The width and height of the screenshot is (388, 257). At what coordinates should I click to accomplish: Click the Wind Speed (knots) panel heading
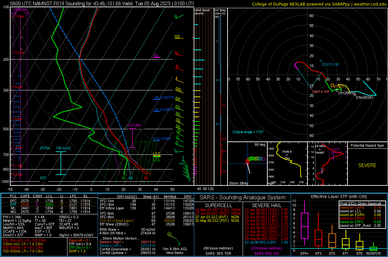(x=202, y=12)
